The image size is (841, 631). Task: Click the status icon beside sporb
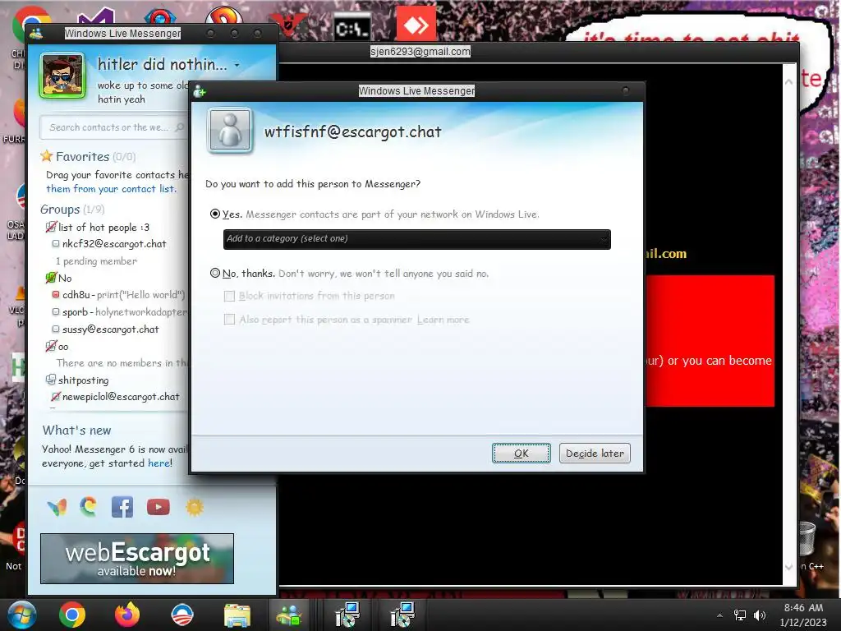56,311
